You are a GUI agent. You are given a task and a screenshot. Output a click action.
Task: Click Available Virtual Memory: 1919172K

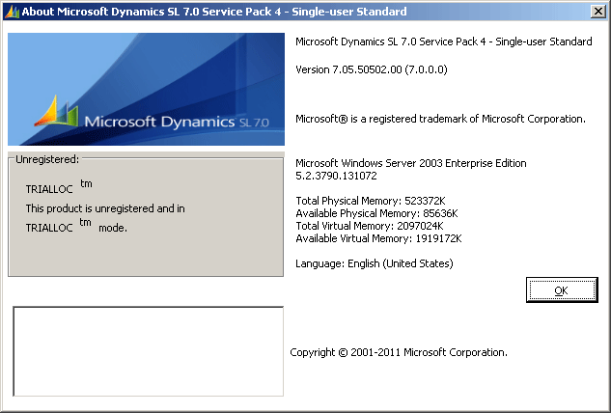378,238
